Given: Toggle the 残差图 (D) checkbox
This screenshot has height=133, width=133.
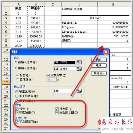Looking at the screenshot, I should (x=57, y=109).
